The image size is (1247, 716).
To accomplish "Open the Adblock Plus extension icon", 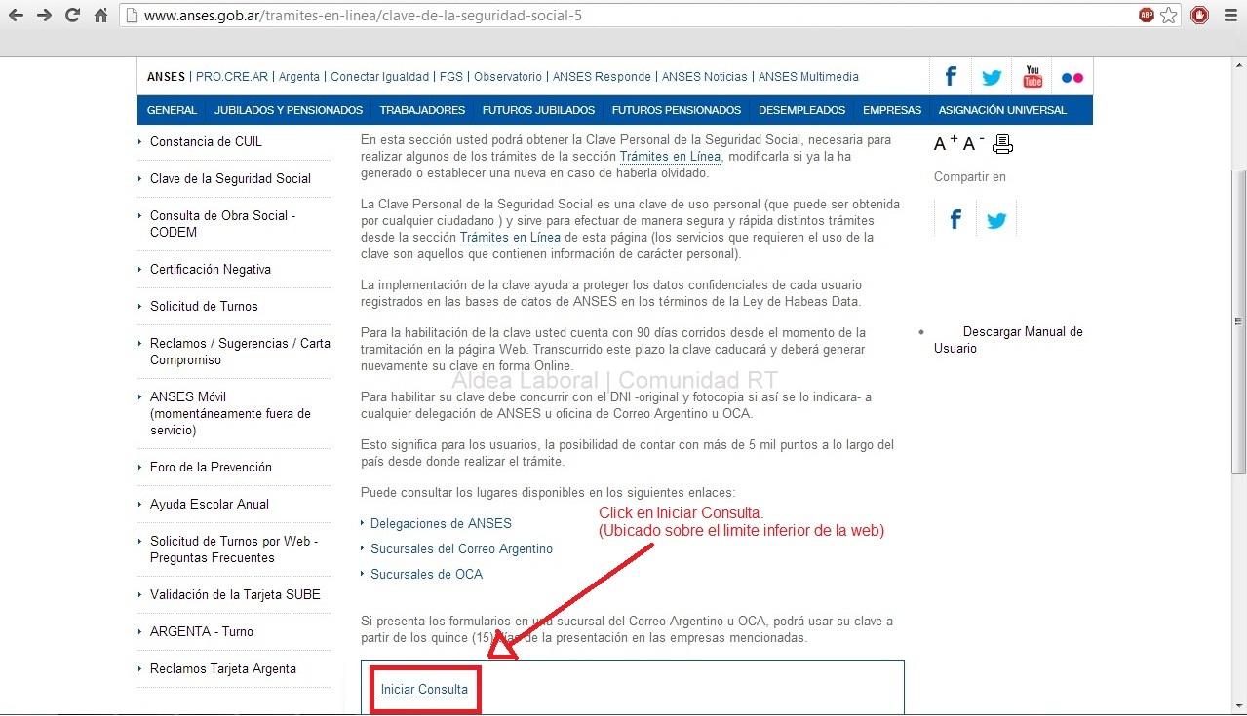I will click(x=1147, y=16).
